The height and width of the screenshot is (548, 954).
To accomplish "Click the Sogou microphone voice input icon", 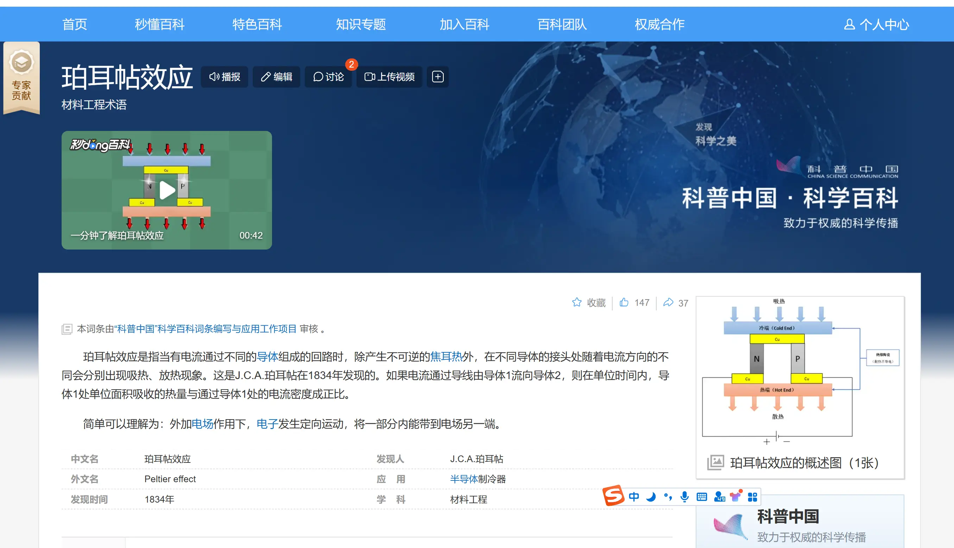I will 685,497.
